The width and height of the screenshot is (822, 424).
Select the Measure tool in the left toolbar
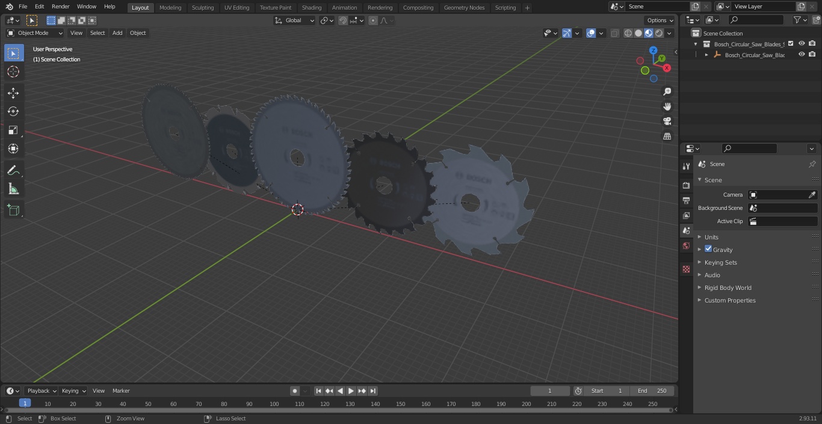click(x=13, y=189)
